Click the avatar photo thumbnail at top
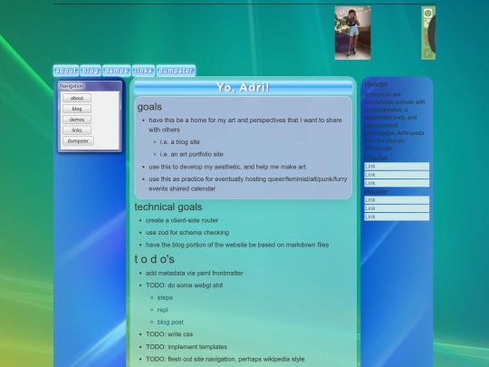This screenshot has width=489, height=367. pyautogui.click(x=353, y=34)
